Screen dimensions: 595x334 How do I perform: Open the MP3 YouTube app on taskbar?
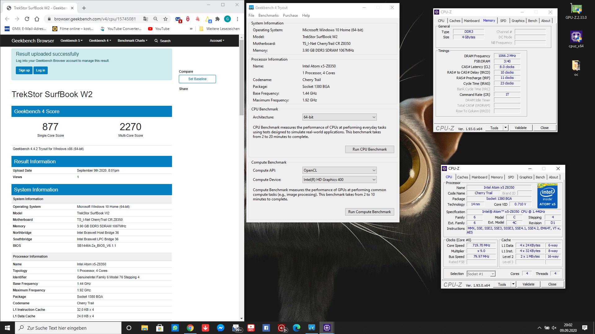[x=251, y=328]
